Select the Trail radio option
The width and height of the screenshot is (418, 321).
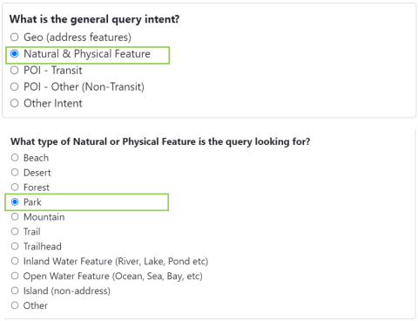(x=15, y=232)
